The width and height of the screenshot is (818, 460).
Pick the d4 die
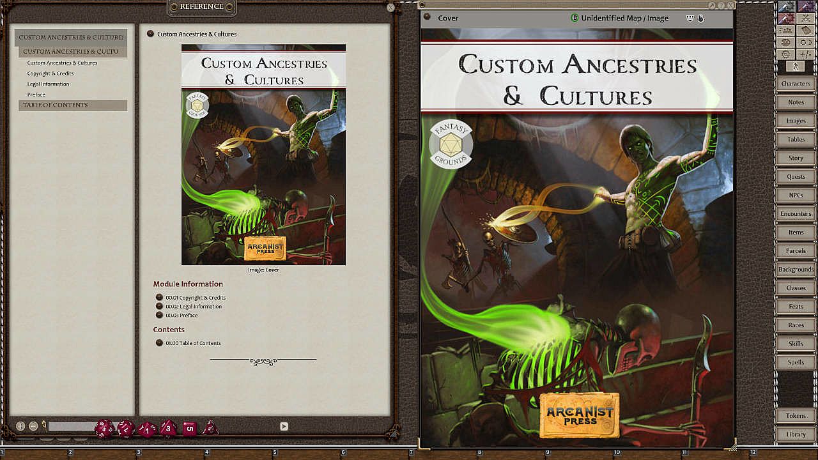(210, 427)
